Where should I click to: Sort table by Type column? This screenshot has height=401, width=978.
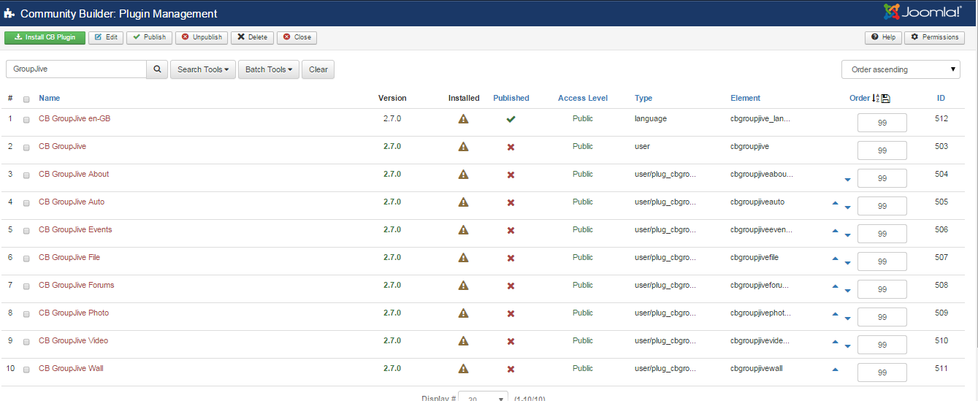pos(643,98)
